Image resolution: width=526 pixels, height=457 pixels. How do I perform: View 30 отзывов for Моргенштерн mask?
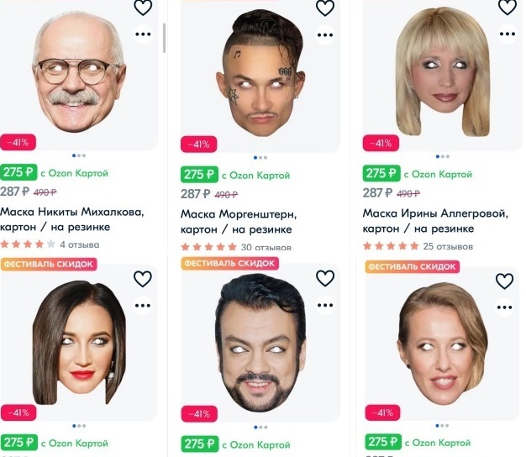coord(266,248)
